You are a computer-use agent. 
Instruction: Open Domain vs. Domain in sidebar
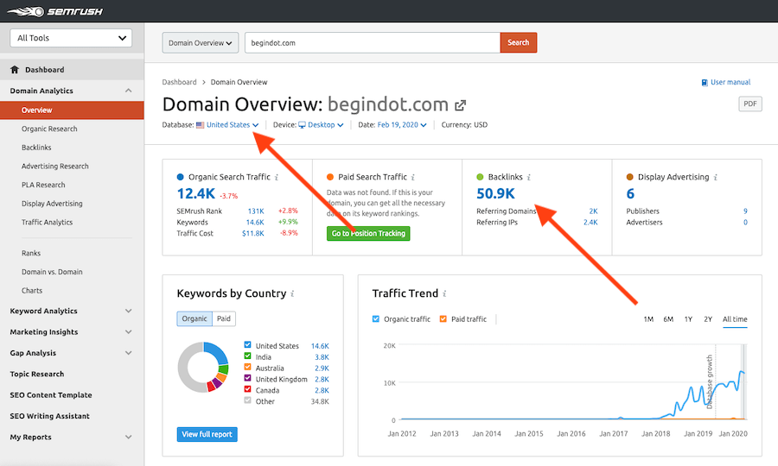(52, 272)
